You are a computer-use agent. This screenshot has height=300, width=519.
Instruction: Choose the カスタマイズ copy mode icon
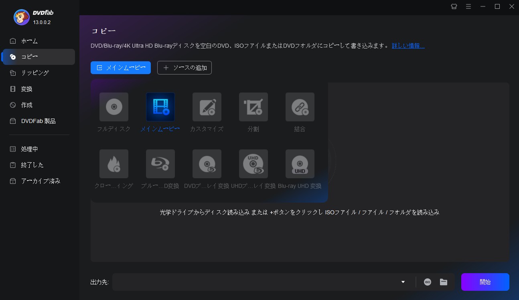tap(207, 107)
